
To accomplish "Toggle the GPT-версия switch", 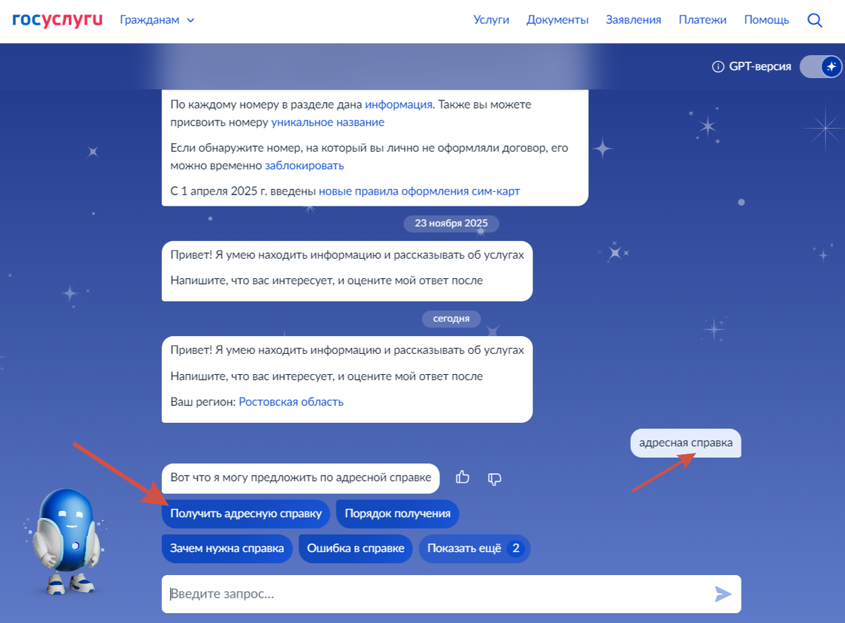I will (821, 67).
